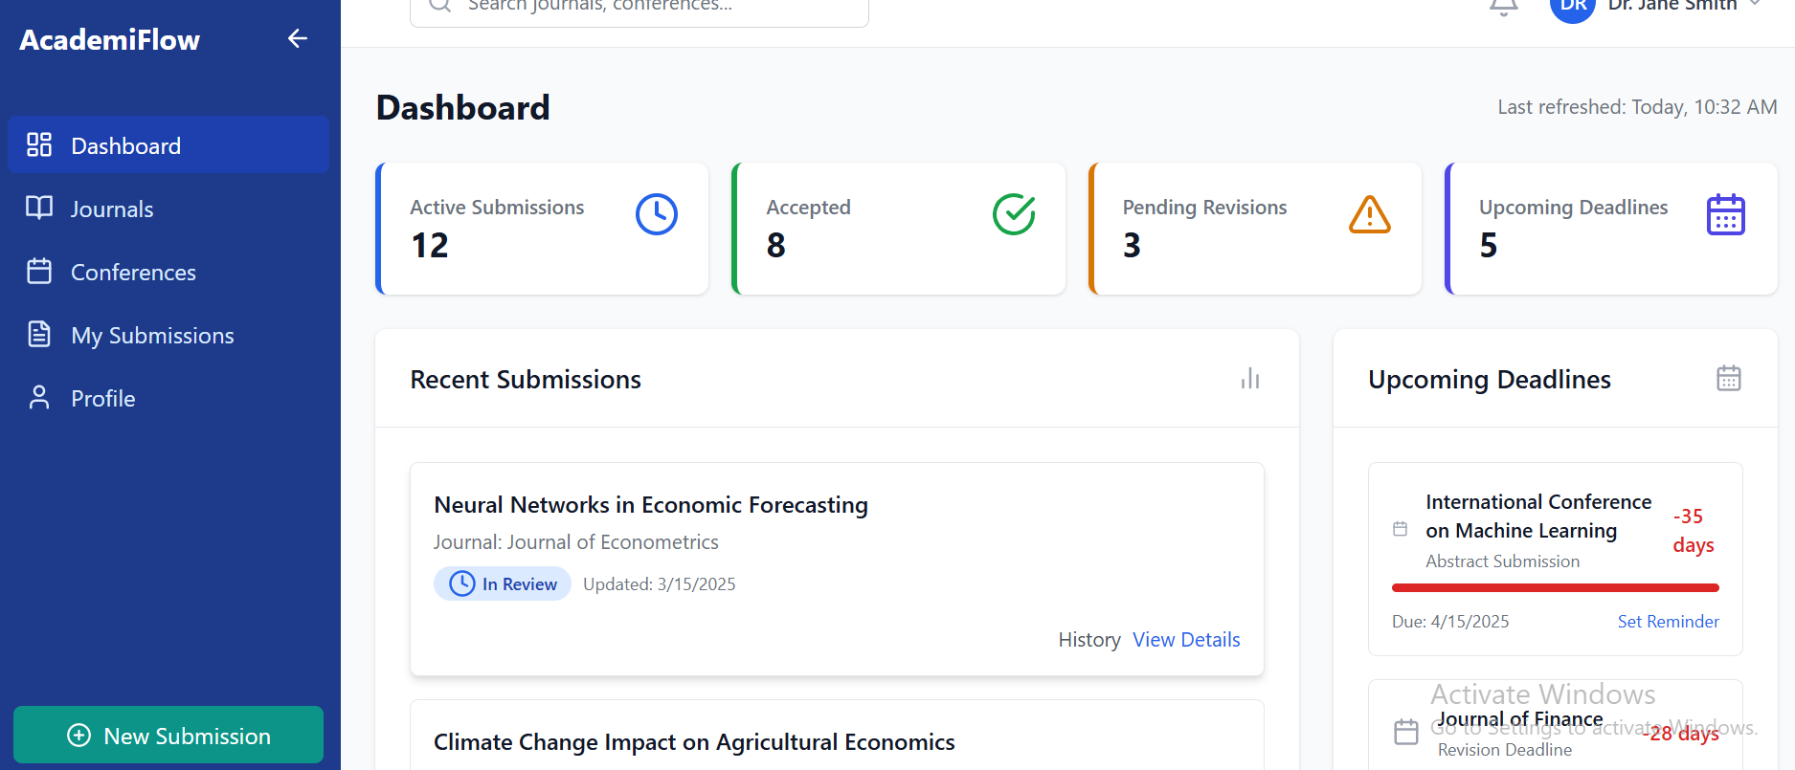Click the bar chart icon in Recent Submissions
Viewport: 1795px width, 770px height.
pyautogui.click(x=1249, y=379)
